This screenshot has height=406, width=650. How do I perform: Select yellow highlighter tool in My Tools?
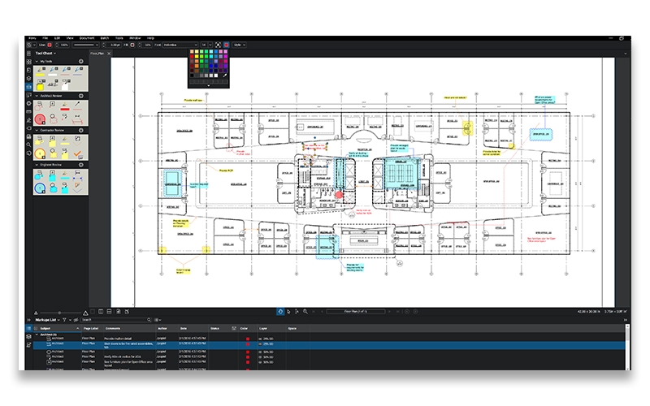40,71
